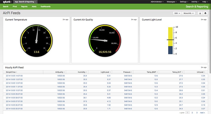The width and height of the screenshot is (211, 114).
Task: Click the row timestamp 2014-10-05 07:37:00
Action: [x=14, y=101]
